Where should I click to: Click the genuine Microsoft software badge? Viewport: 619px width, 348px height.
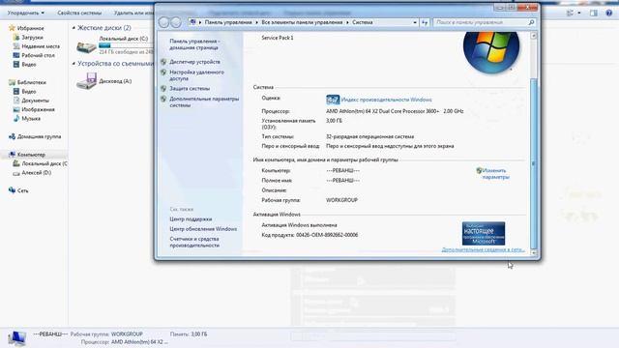(484, 234)
